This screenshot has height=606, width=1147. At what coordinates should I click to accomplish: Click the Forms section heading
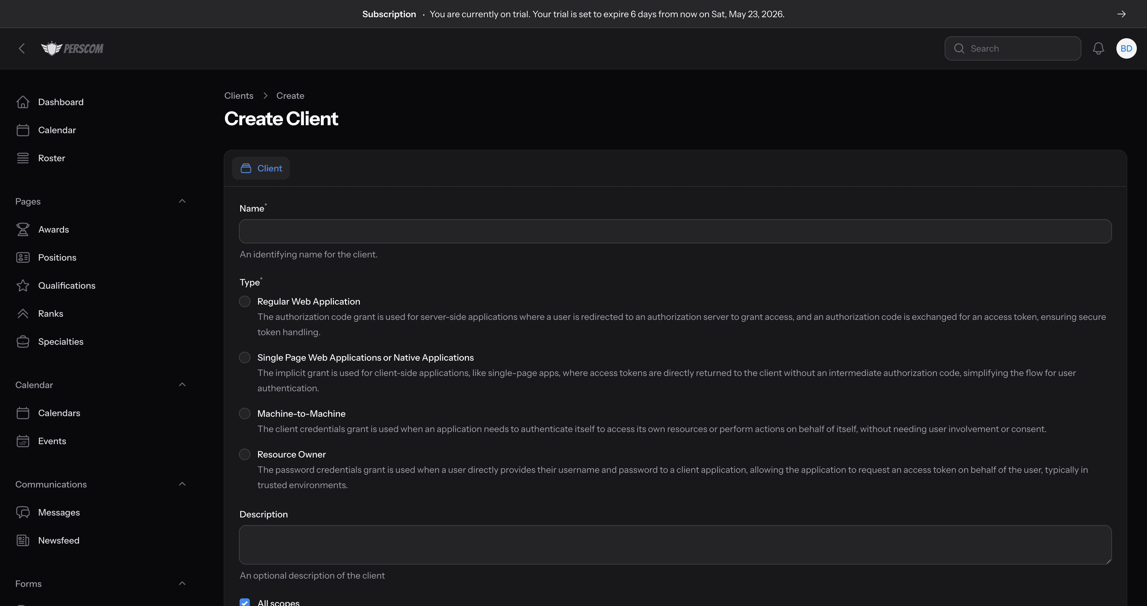(28, 583)
